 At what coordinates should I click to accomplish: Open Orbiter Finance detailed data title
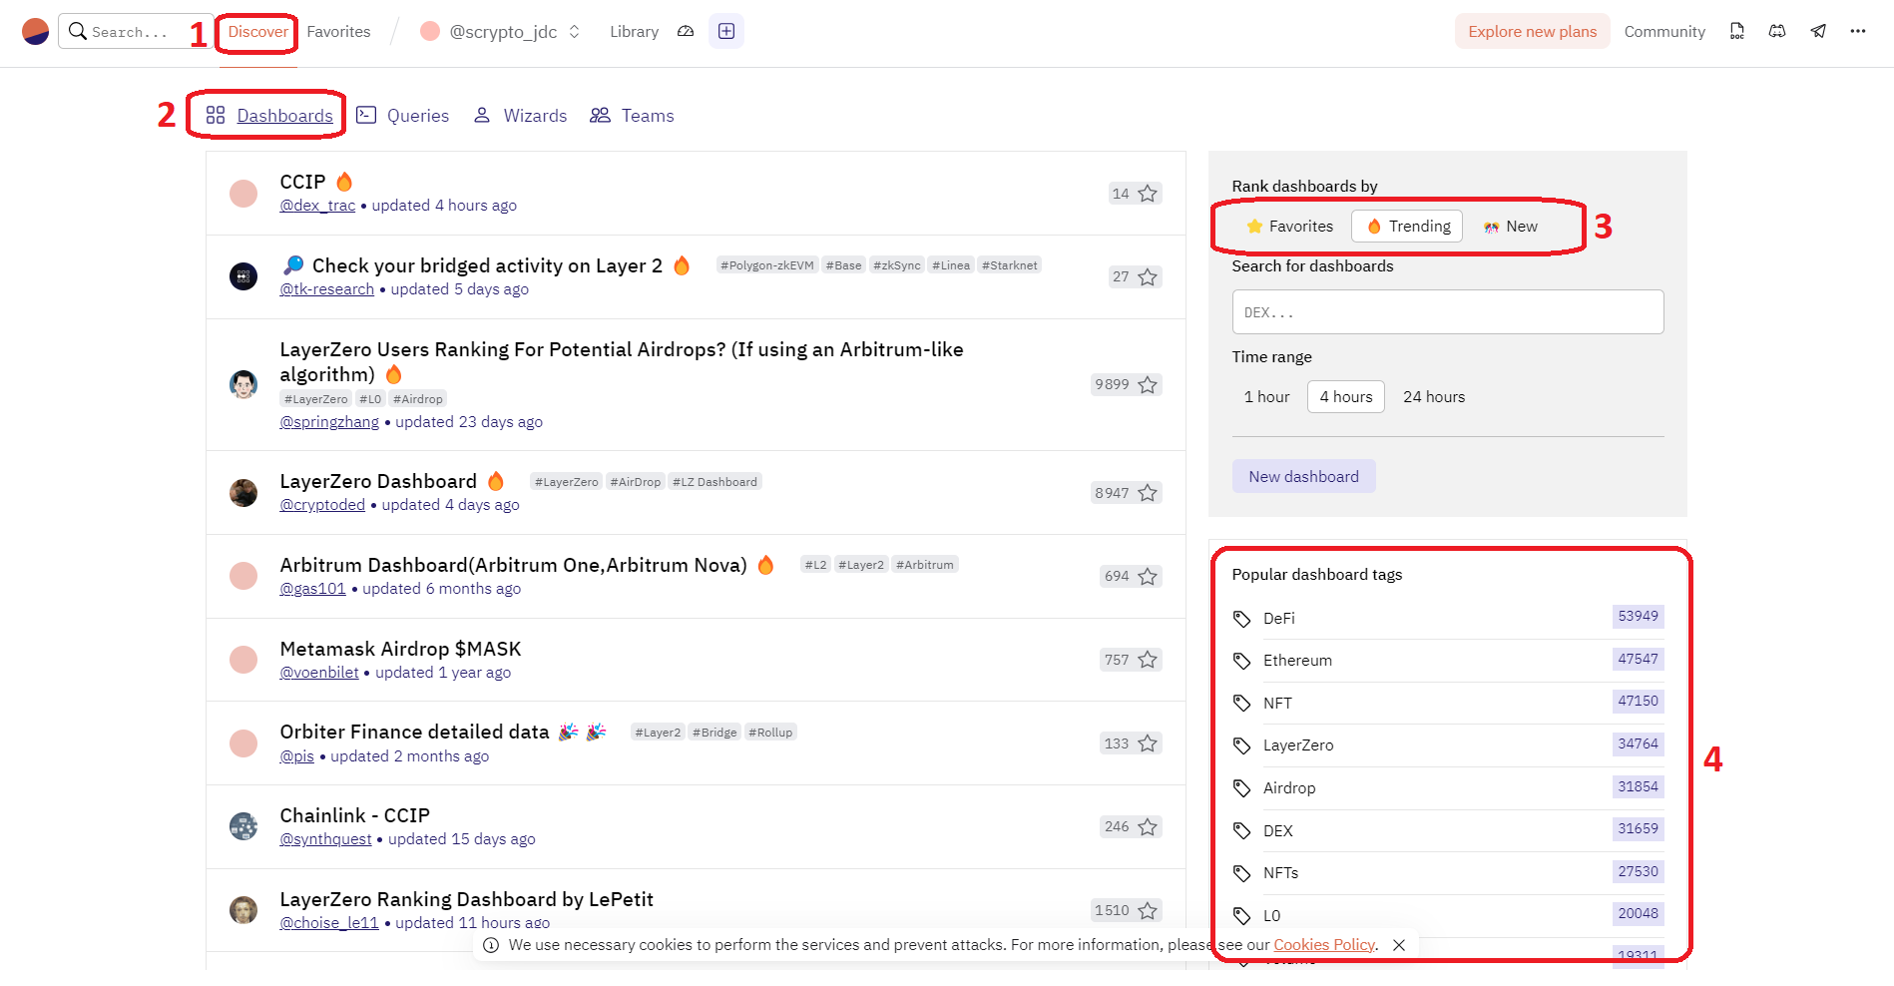pyautogui.click(x=414, y=732)
